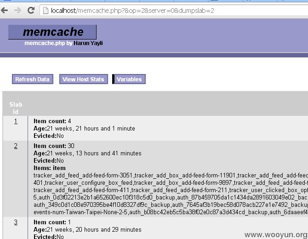The image size is (308, 239).
Task: Click key auth_b08bc42eb5c5ba38f02e0c87a3d434cd_backup
Action: pyautogui.click(x=199, y=212)
